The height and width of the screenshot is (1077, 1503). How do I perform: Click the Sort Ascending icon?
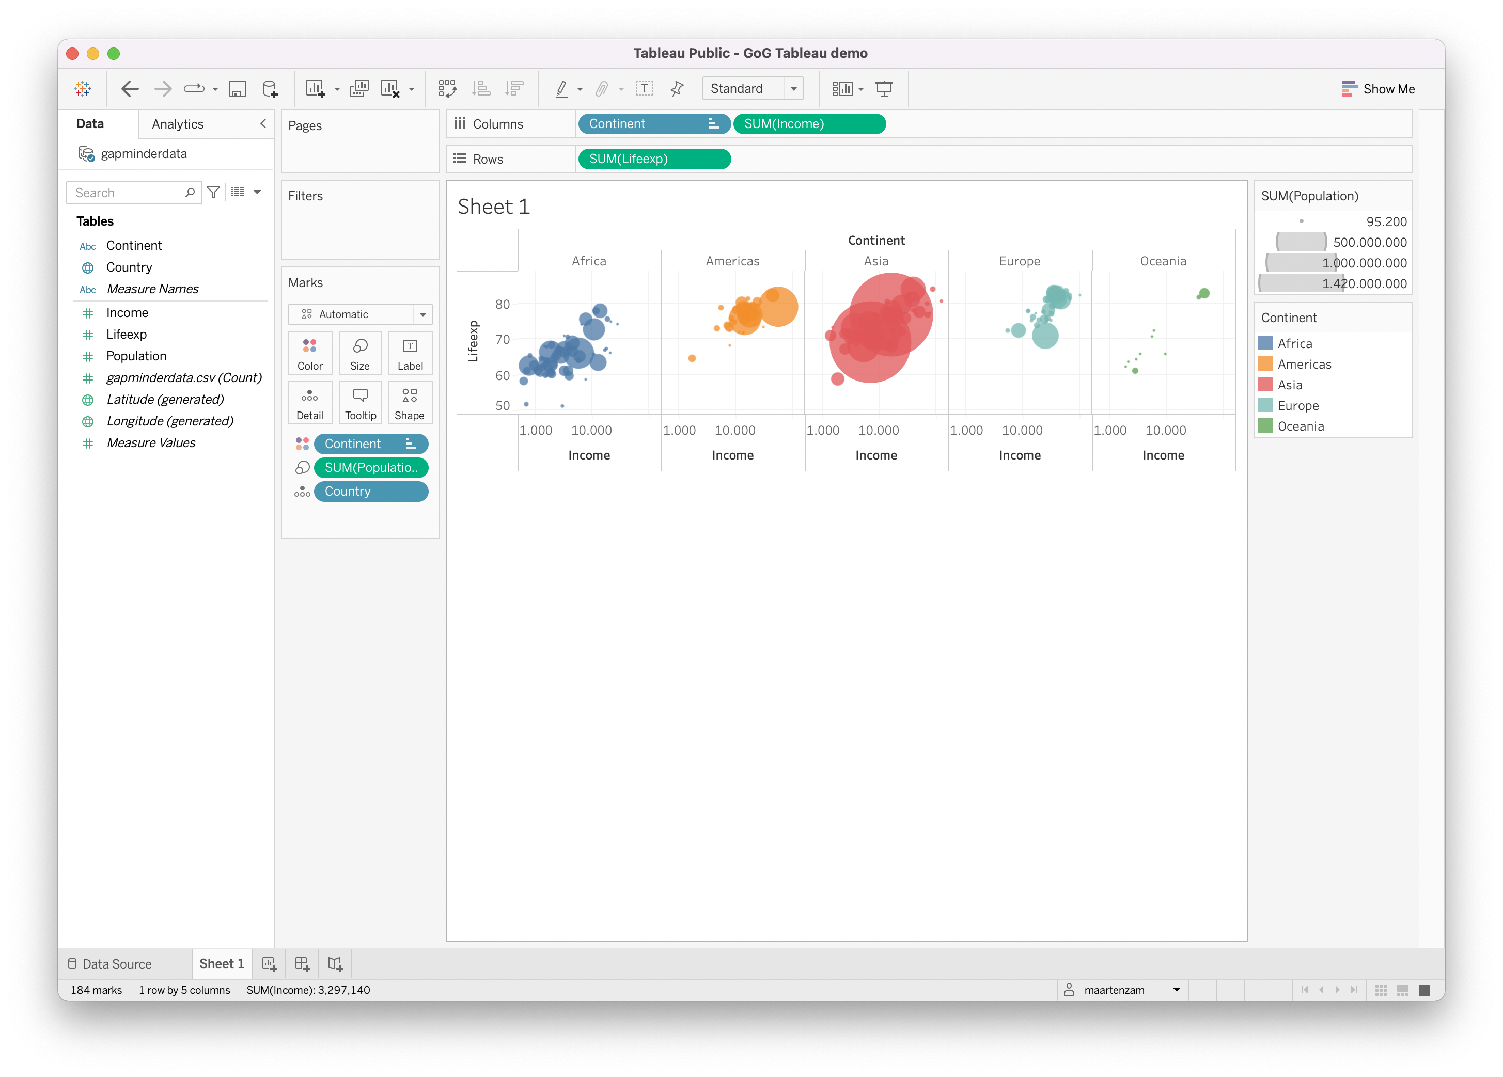tap(481, 89)
